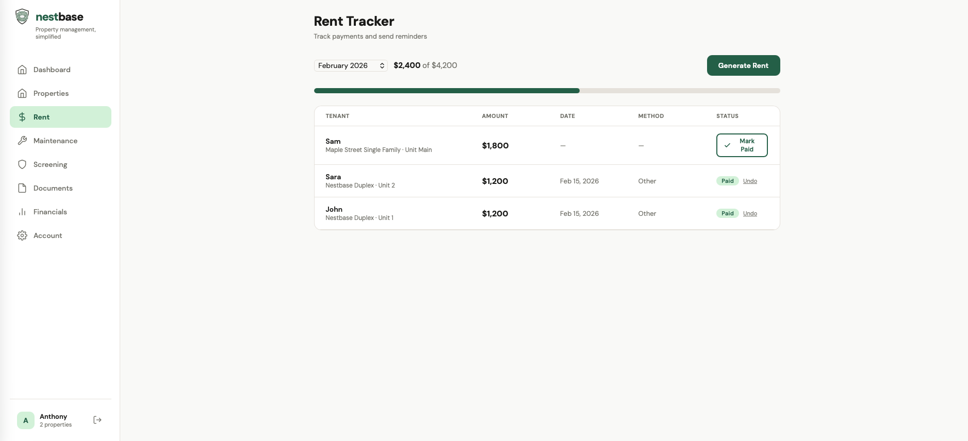Open the Rent menu item
Image resolution: width=968 pixels, height=441 pixels.
coord(60,117)
